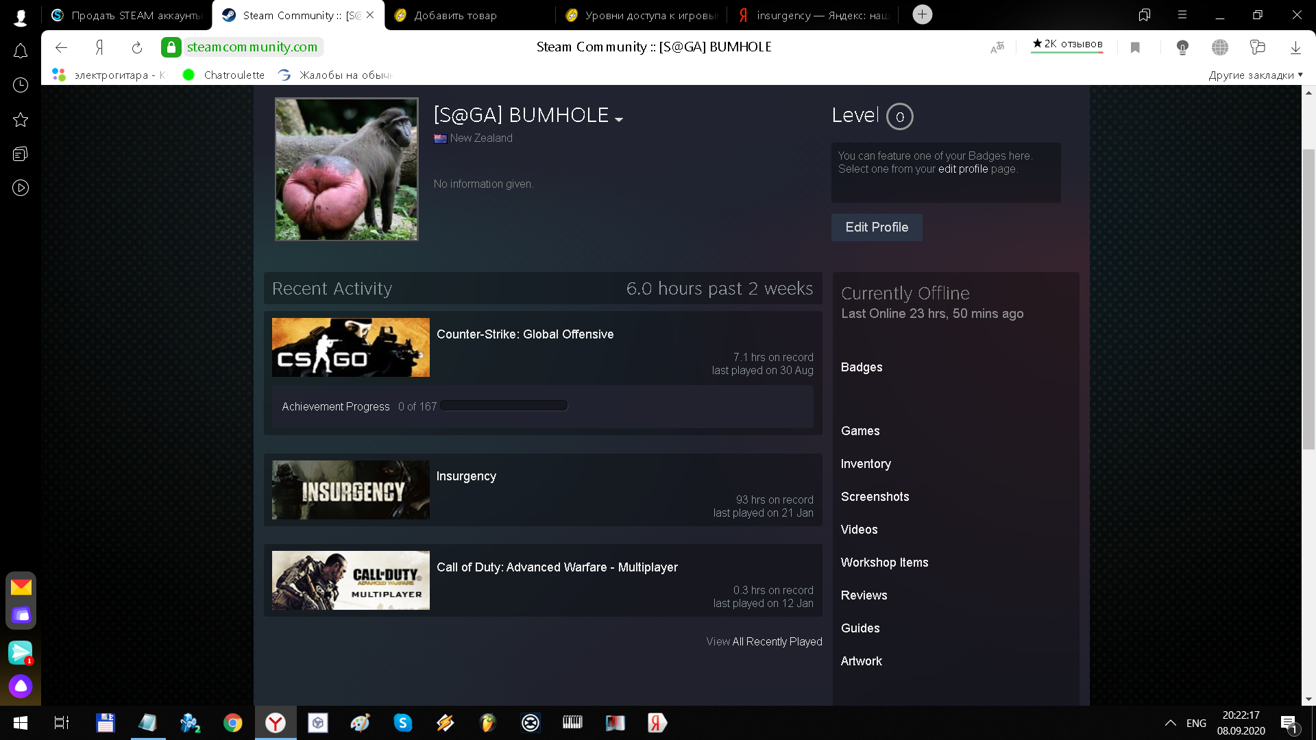Image resolution: width=1316 pixels, height=740 pixels.
Task: Open the Games section link
Action: [860, 431]
